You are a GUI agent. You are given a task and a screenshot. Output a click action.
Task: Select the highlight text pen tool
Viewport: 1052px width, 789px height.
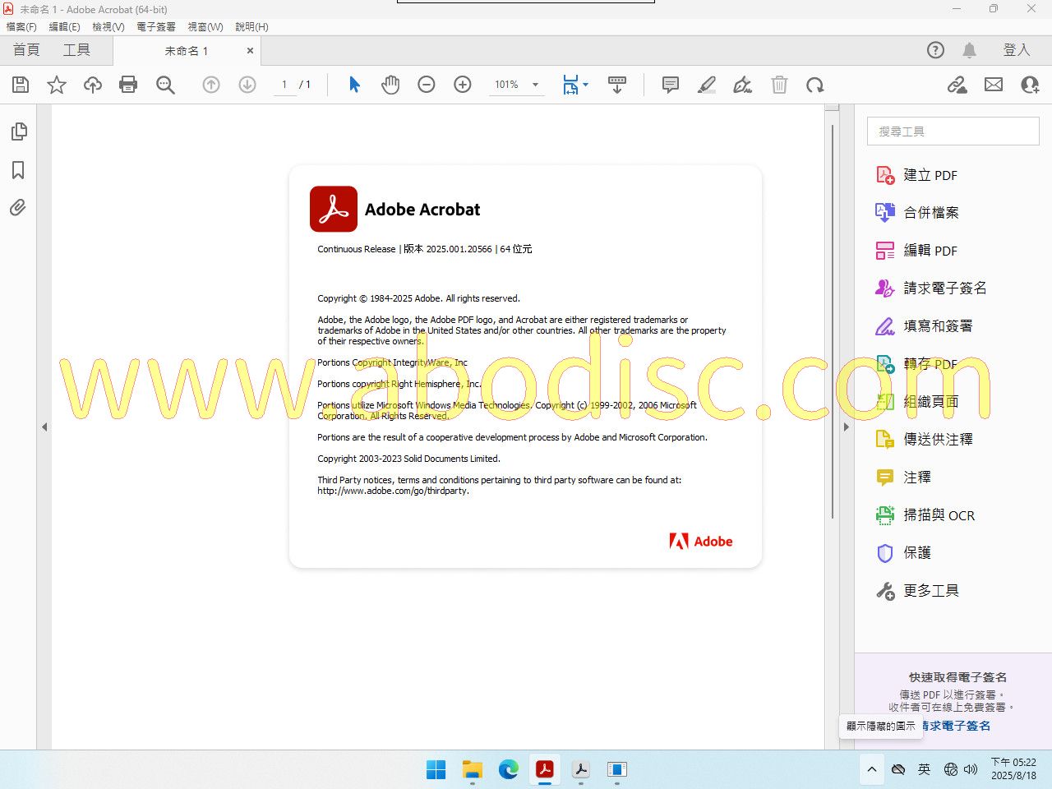pos(707,85)
